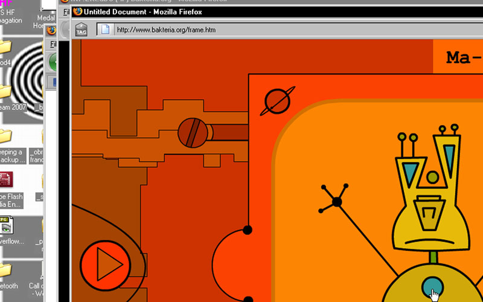Click the 'Ma-' heading text at top right

pos(462,58)
